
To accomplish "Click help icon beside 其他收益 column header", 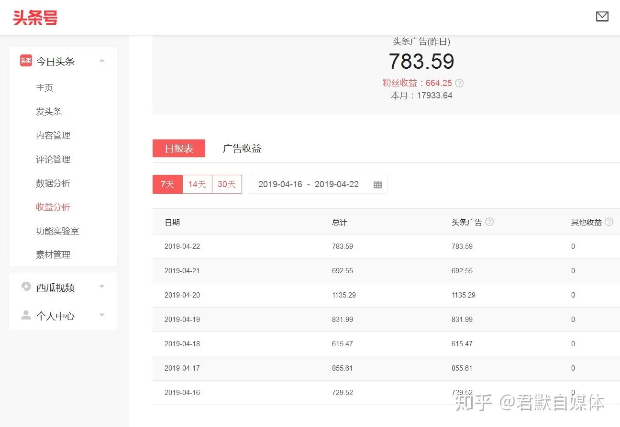I will tap(609, 222).
